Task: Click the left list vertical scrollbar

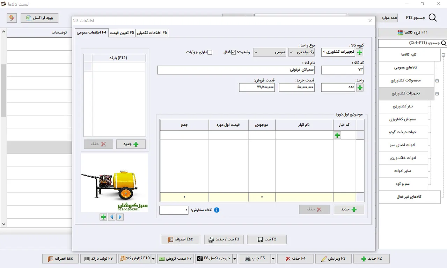Action: [x=3, y=128]
